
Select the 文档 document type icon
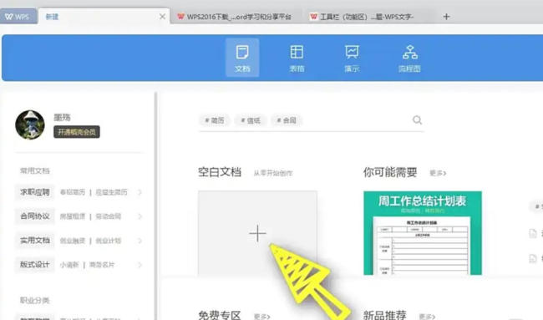click(242, 58)
